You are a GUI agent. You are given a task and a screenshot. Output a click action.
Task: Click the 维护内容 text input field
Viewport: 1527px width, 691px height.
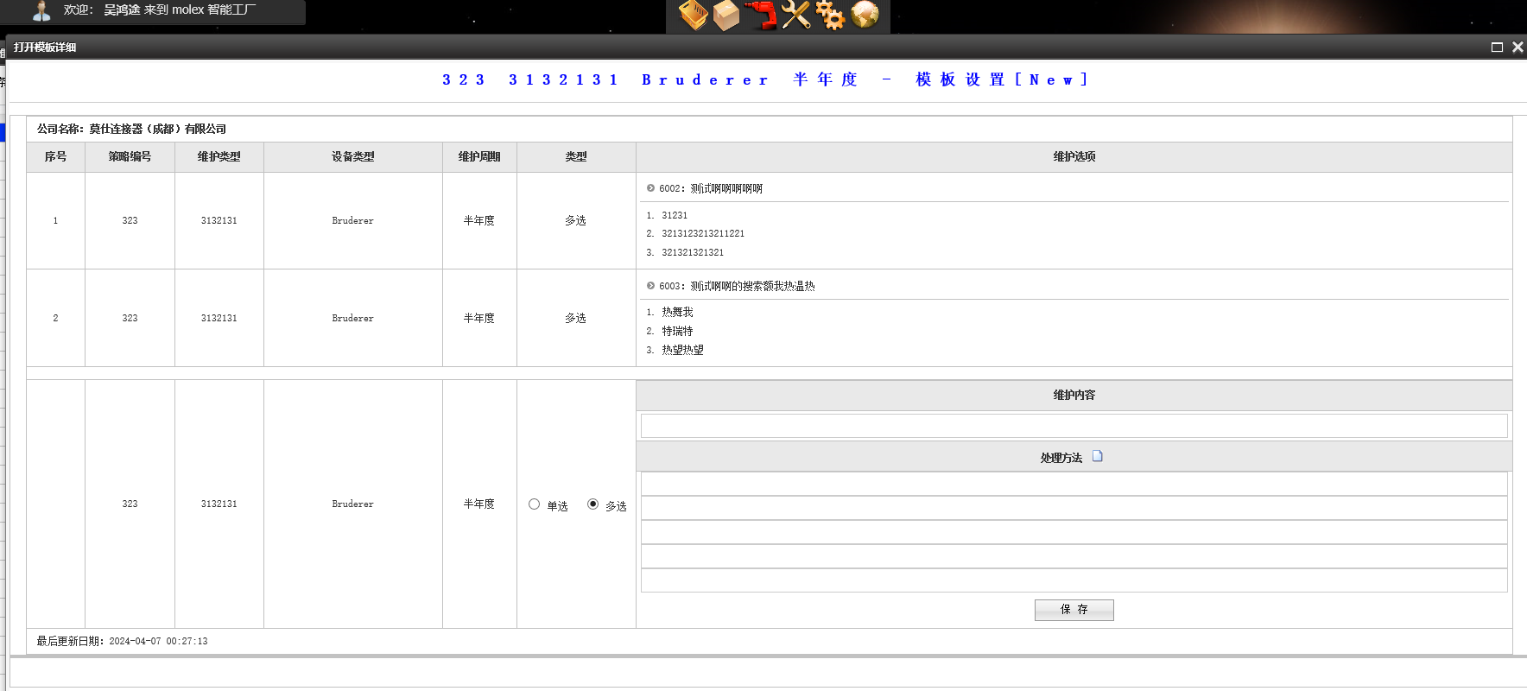coord(1074,426)
